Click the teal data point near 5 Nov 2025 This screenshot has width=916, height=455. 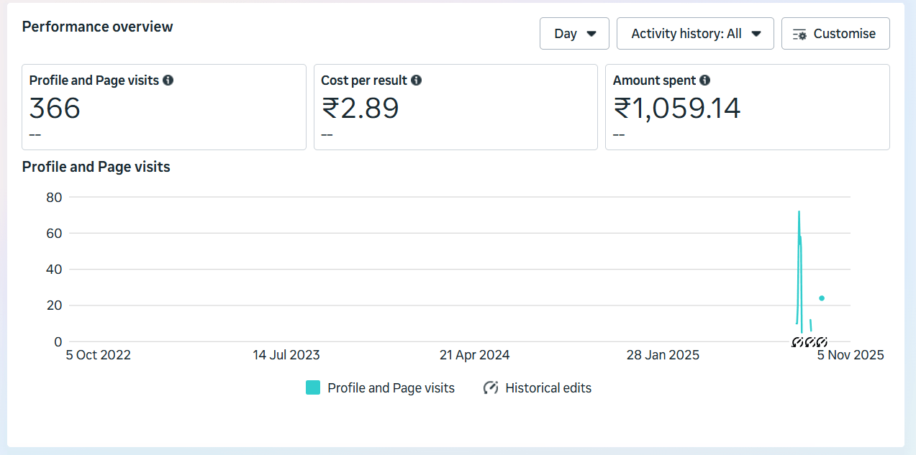pos(822,297)
